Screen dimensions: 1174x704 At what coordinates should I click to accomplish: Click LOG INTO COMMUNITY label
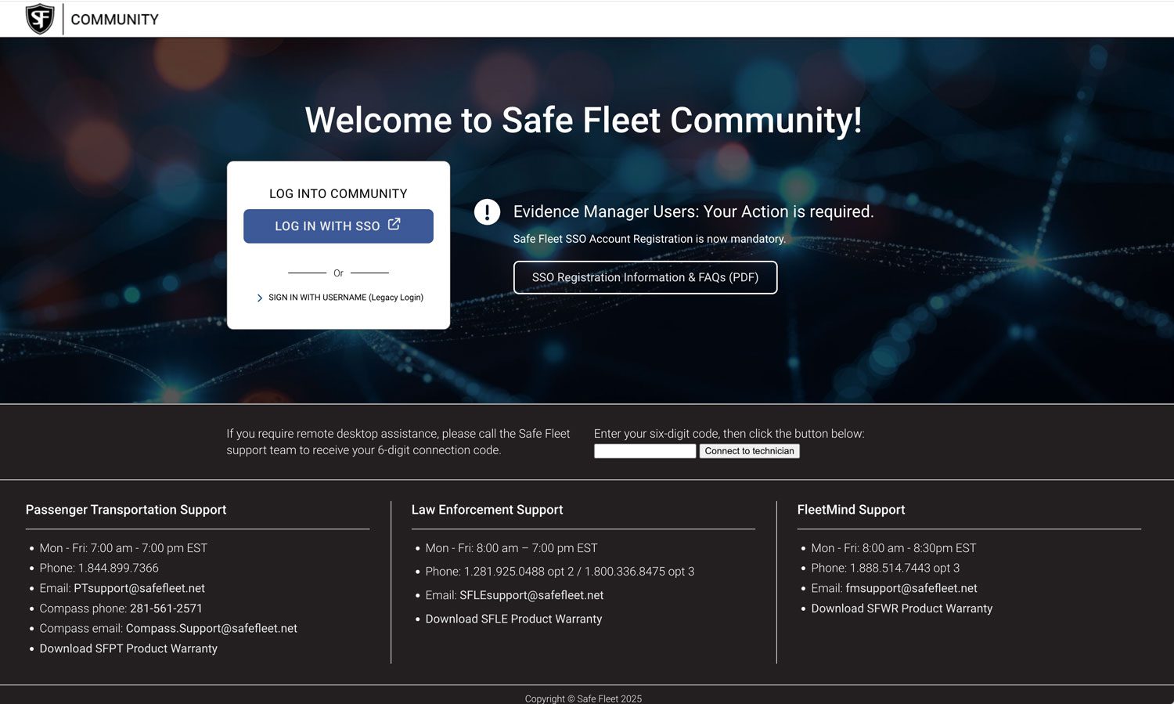click(338, 193)
